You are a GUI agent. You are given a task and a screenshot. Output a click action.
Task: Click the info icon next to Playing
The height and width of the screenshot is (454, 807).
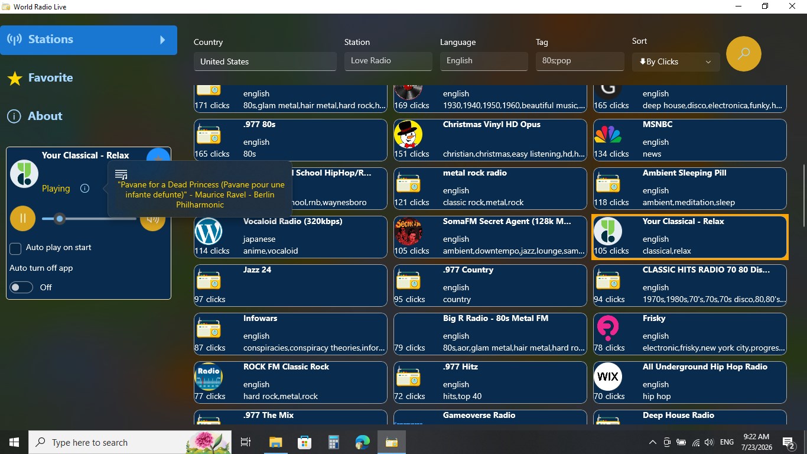tap(84, 189)
